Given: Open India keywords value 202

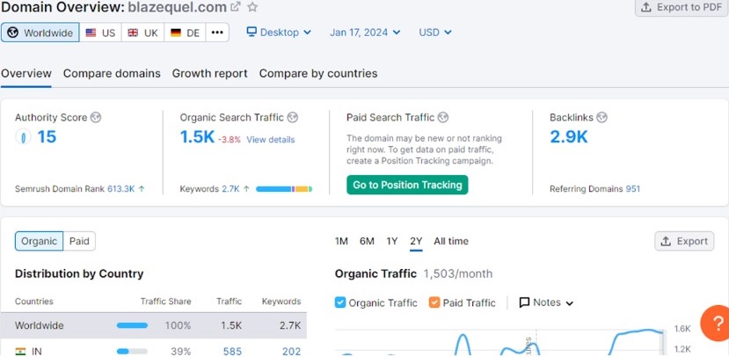Looking at the screenshot, I should point(291,352).
